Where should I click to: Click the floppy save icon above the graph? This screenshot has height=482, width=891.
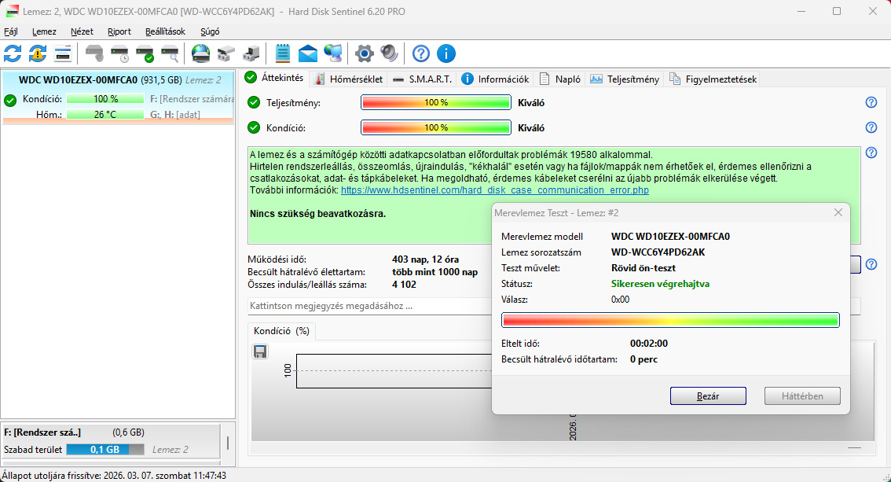(x=260, y=351)
